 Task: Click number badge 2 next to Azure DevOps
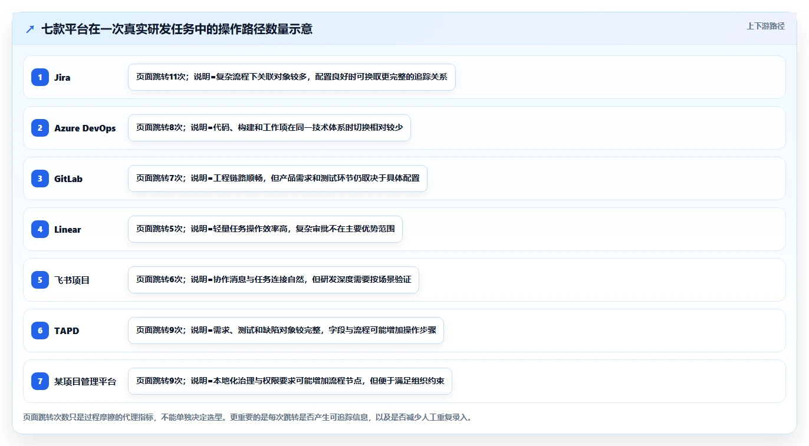tap(40, 128)
